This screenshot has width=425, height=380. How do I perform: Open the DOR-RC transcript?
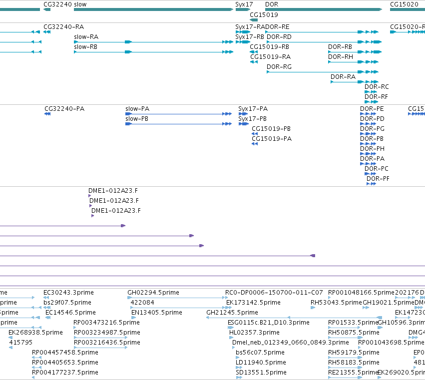click(x=372, y=92)
